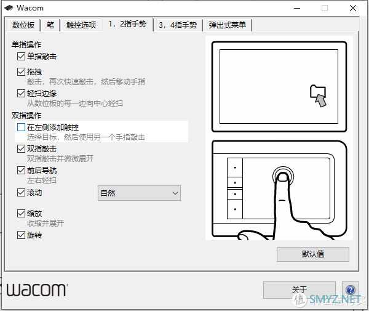The image size is (369, 311).
Task: Enable 在左侧添加触控 checkbox
Action: (x=21, y=127)
